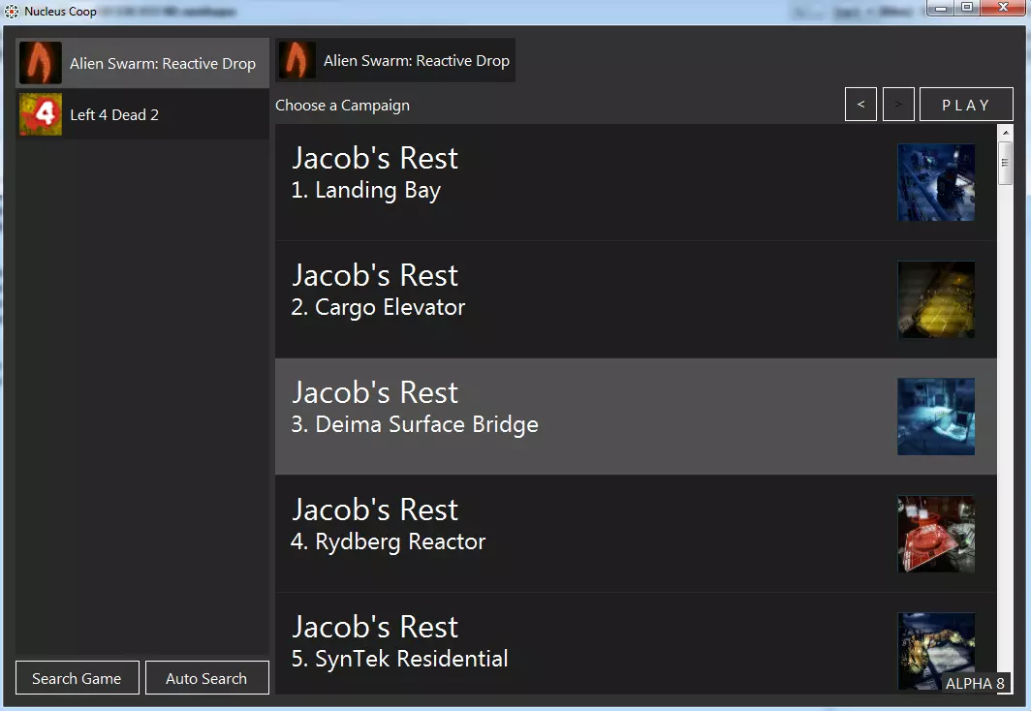Choose Jacob's Rest 3. Deima Surface Bridge text
1031x711 pixels.
pyautogui.click(x=415, y=408)
